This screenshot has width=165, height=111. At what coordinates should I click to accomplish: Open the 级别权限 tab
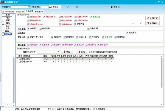(39, 12)
